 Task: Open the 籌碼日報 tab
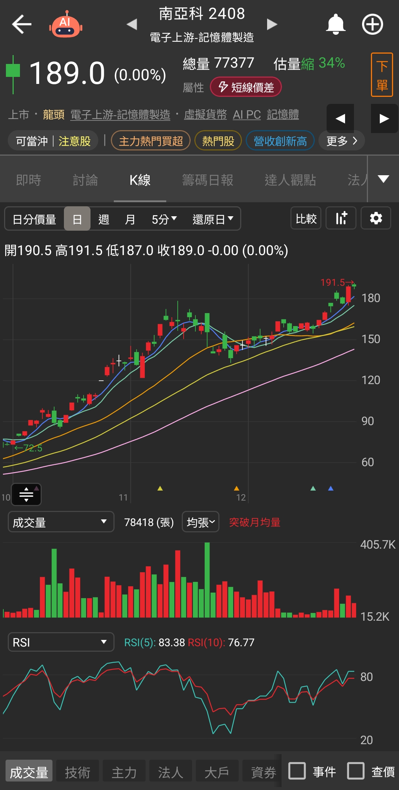coord(208,180)
